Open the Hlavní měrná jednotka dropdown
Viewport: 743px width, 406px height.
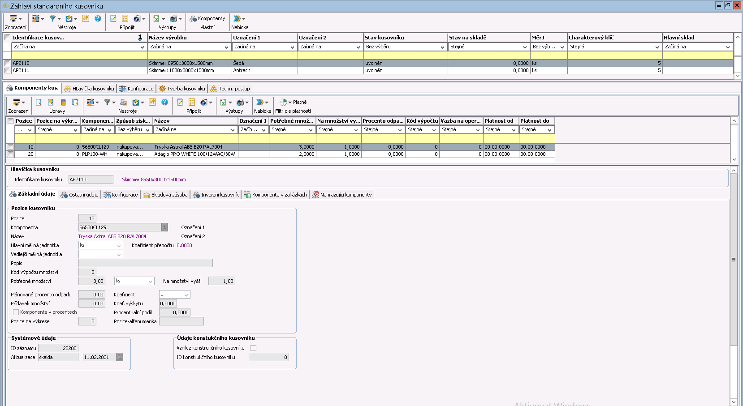click(x=119, y=245)
